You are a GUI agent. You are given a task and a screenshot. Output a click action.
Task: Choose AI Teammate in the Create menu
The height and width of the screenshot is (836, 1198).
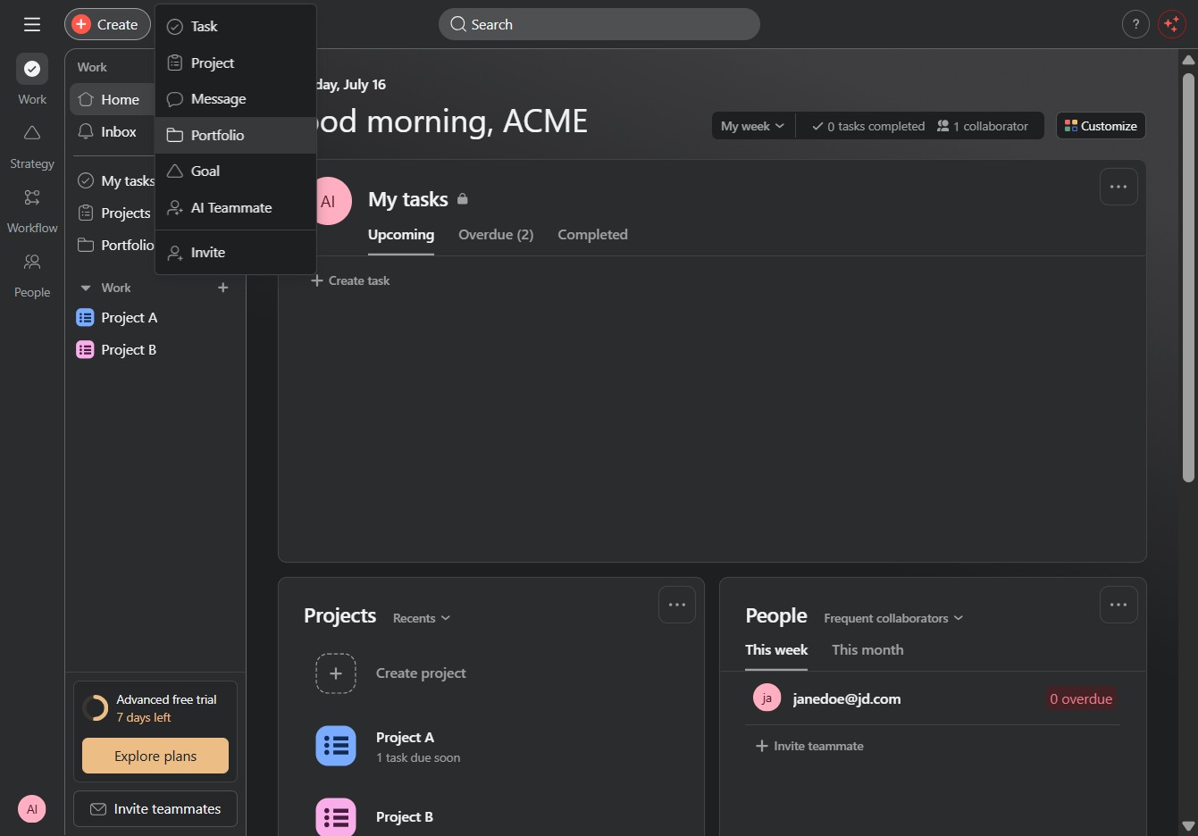click(x=236, y=208)
